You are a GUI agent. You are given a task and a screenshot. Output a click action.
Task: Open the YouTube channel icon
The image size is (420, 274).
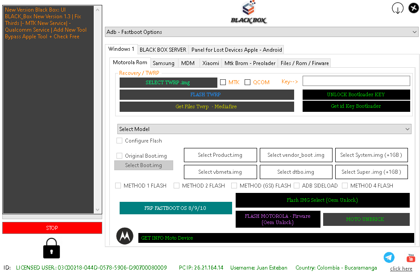(411, 258)
